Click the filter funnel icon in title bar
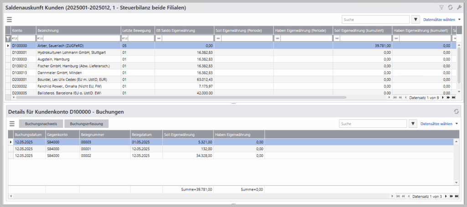This screenshot has height=207, width=467. pyautogui.click(x=441, y=8)
